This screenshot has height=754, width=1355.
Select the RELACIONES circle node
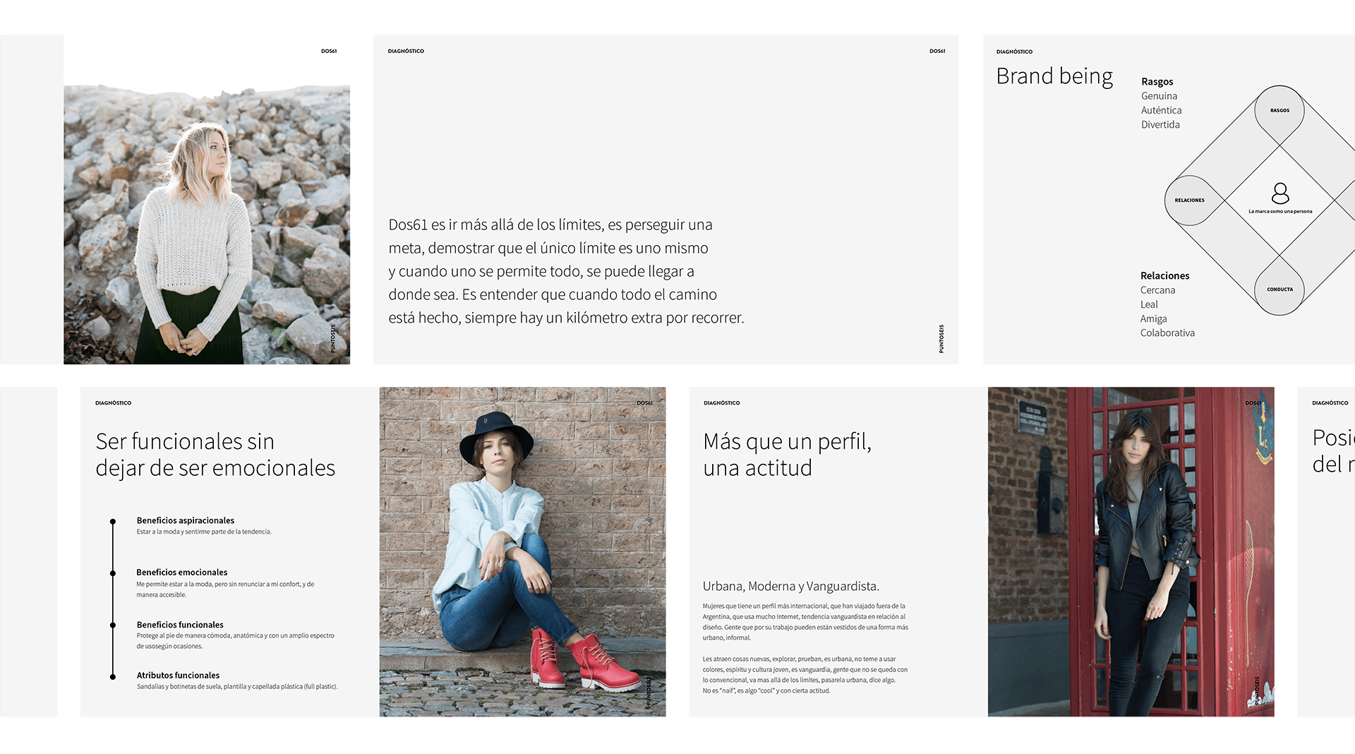(1190, 201)
